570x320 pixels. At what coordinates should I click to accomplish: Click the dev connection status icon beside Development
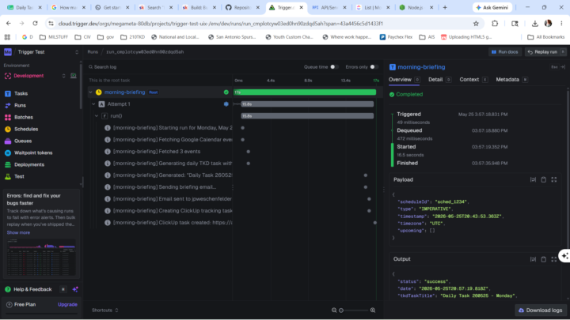pyautogui.click(x=74, y=76)
